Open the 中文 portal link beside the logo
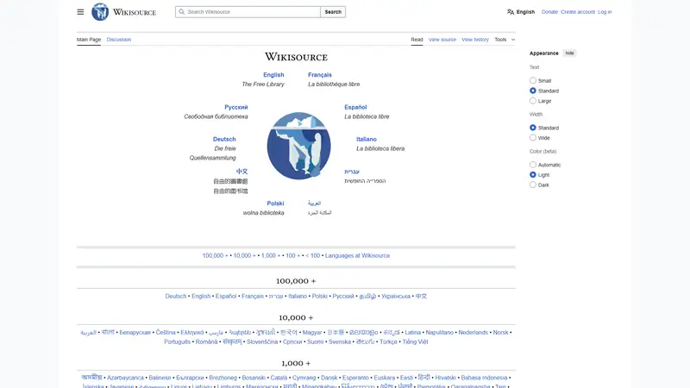690x388 pixels. coord(241,171)
